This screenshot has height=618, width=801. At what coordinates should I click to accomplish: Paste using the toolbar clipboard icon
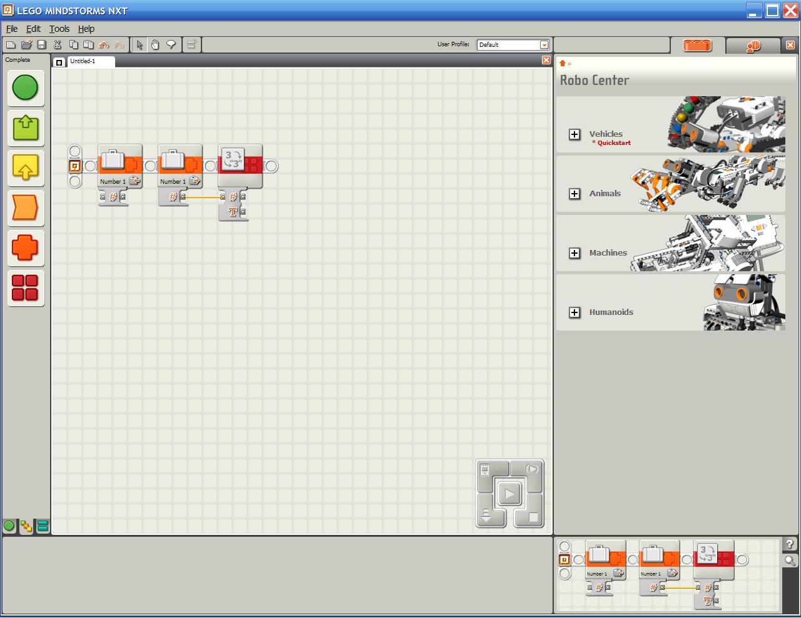pos(88,44)
